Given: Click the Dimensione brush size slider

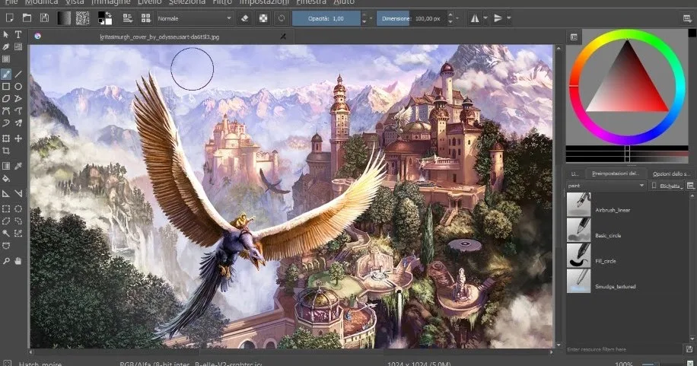Looking at the screenshot, I should pyautogui.click(x=412, y=18).
